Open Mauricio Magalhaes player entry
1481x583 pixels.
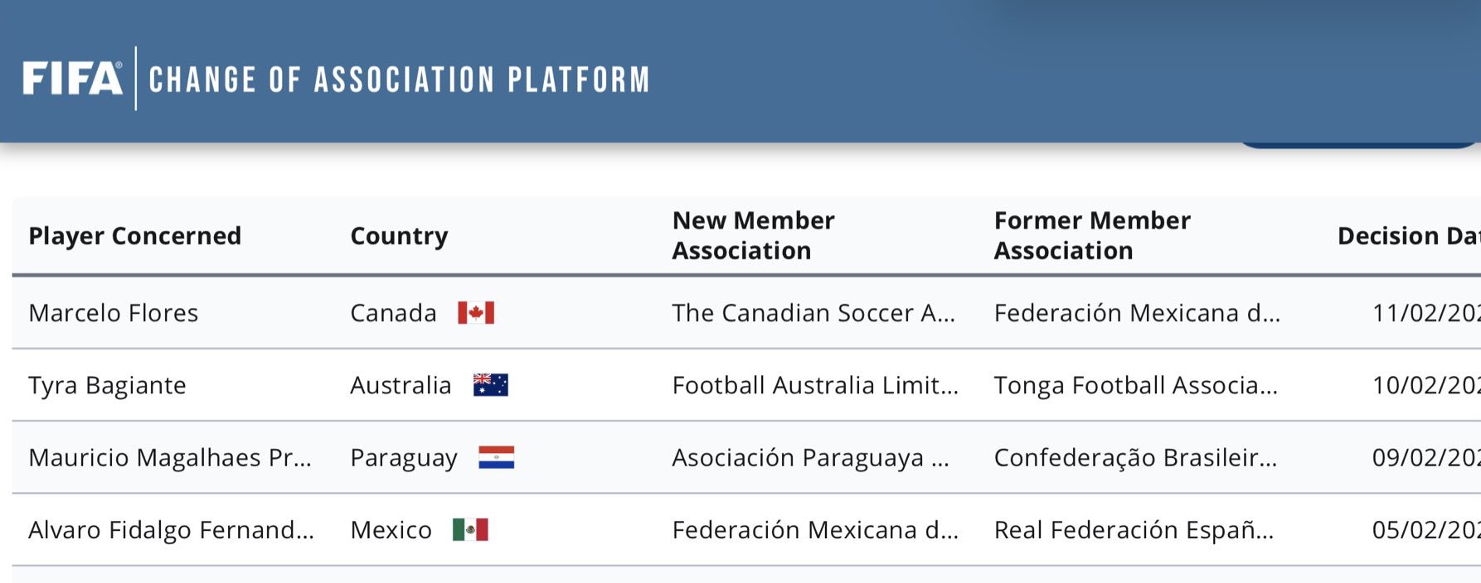(170, 458)
